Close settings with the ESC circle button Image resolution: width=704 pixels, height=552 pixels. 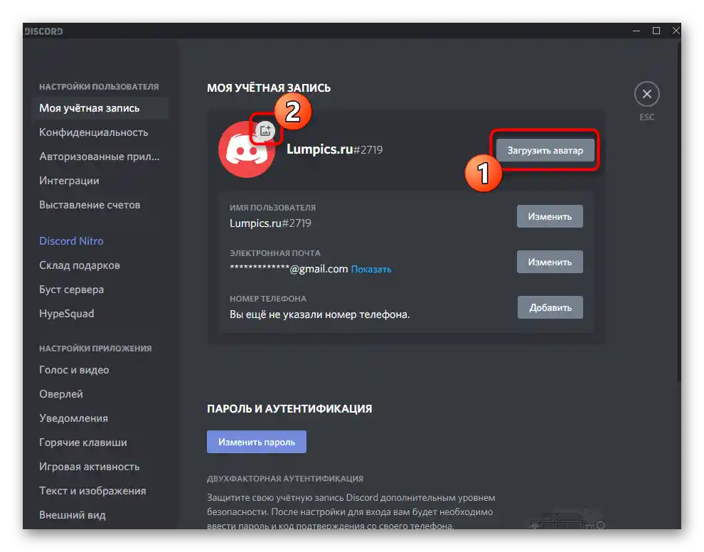(646, 94)
